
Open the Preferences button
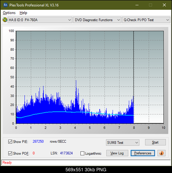point(142,153)
